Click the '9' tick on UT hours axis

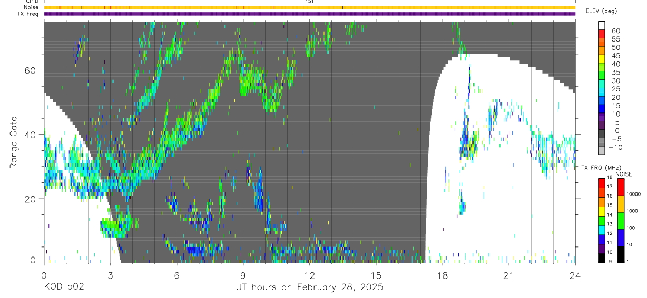point(243,275)
